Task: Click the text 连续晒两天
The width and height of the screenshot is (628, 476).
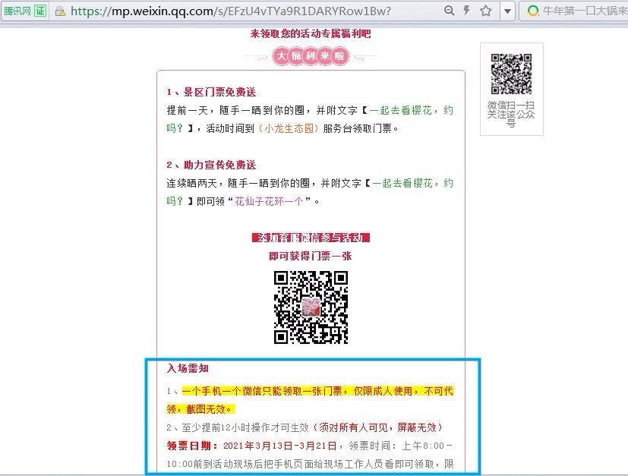Action: [191, 184]
